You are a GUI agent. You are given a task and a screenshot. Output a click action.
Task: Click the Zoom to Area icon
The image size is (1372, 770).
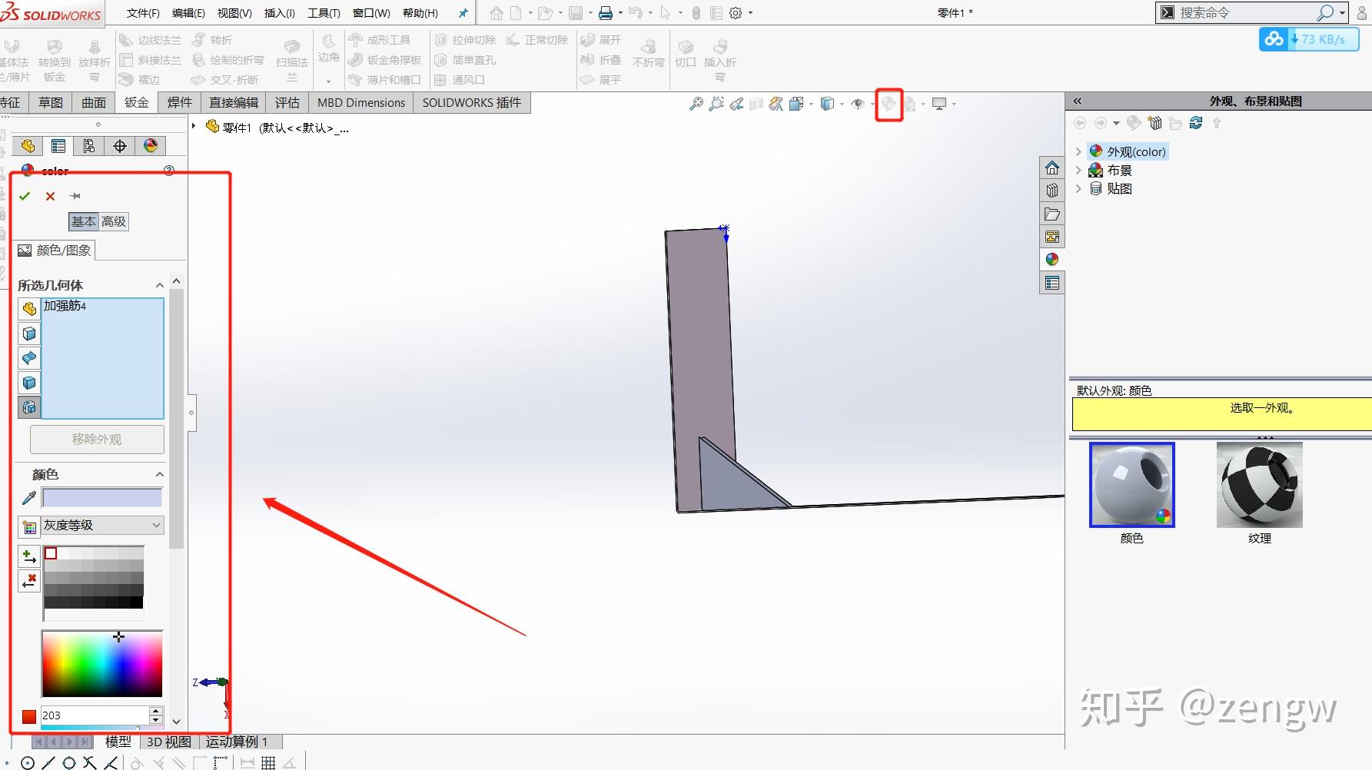716,104
